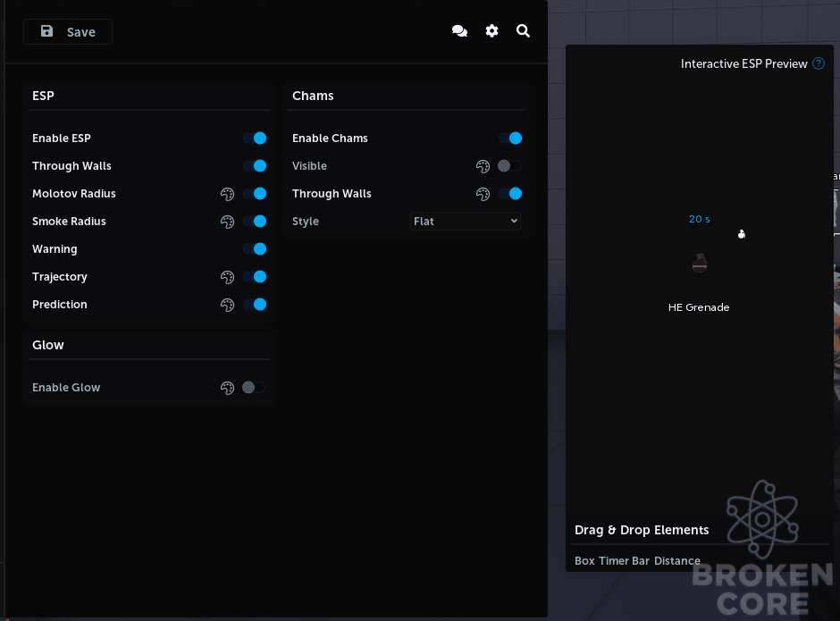The image size is (840, 621).
Task: Enable the Glow toggle
Action: (254, 388)
